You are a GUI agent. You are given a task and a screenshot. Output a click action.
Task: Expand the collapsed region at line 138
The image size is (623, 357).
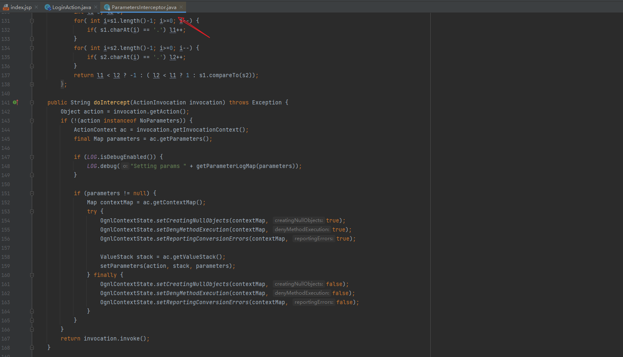pyautogui.click(x=32, y=84)
